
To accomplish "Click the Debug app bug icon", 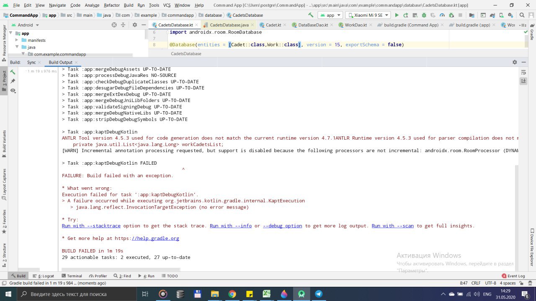I will [x=424, y=15].
